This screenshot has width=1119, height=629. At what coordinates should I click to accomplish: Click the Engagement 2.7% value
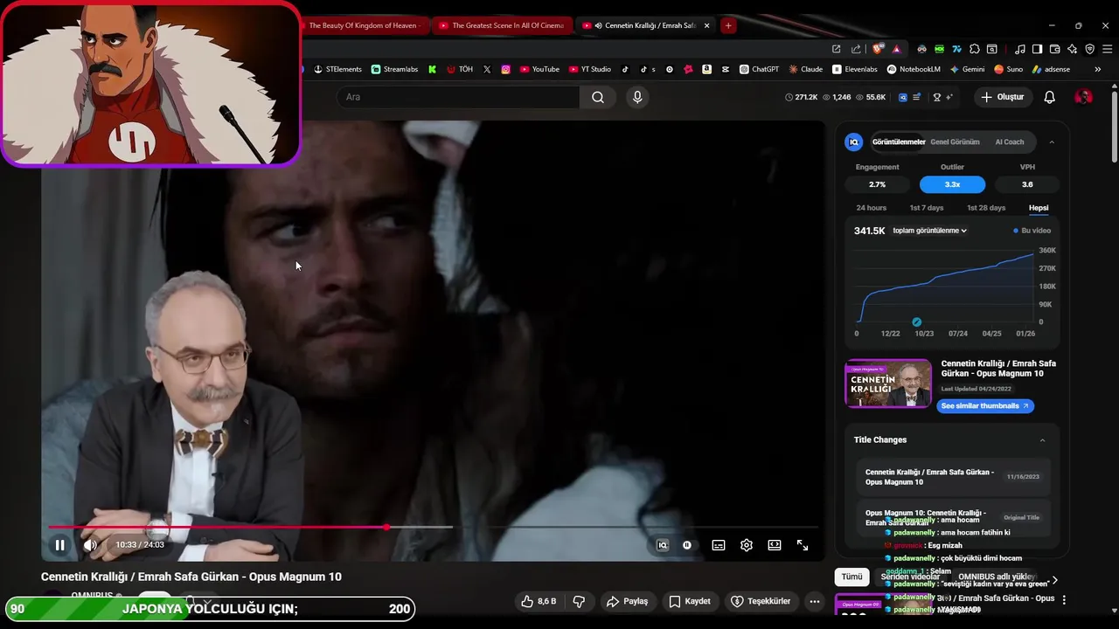[877, 184]
